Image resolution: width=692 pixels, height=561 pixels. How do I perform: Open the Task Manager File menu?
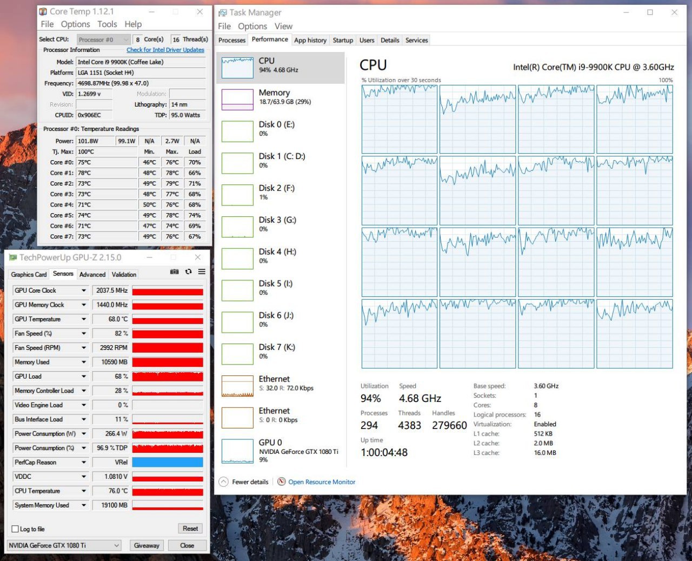(224, 27)
